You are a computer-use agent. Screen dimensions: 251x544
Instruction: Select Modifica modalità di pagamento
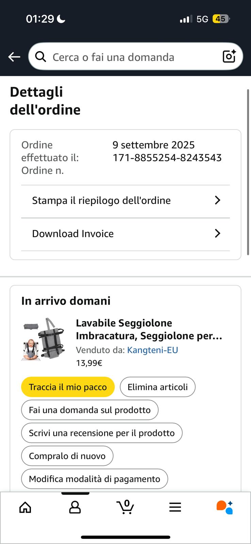95,479
